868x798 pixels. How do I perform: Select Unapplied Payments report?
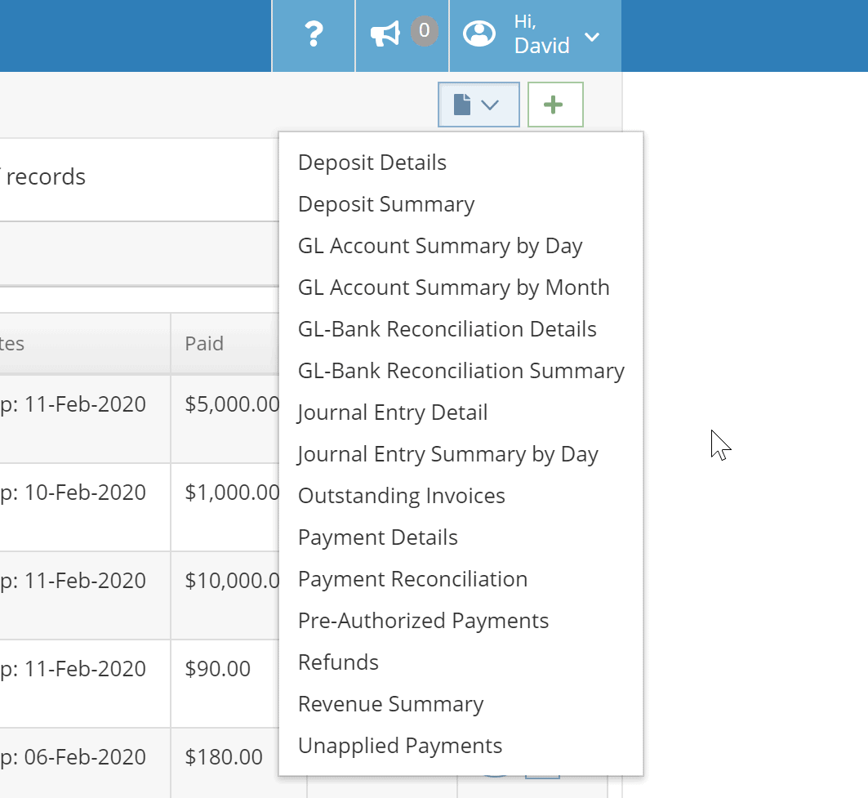pos(399,746)
